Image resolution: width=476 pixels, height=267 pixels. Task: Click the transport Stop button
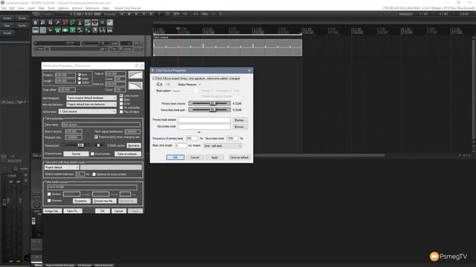[129, 14]
